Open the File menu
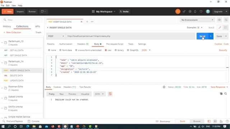Screen dimensions: 230x129 (x=3, y=5)
